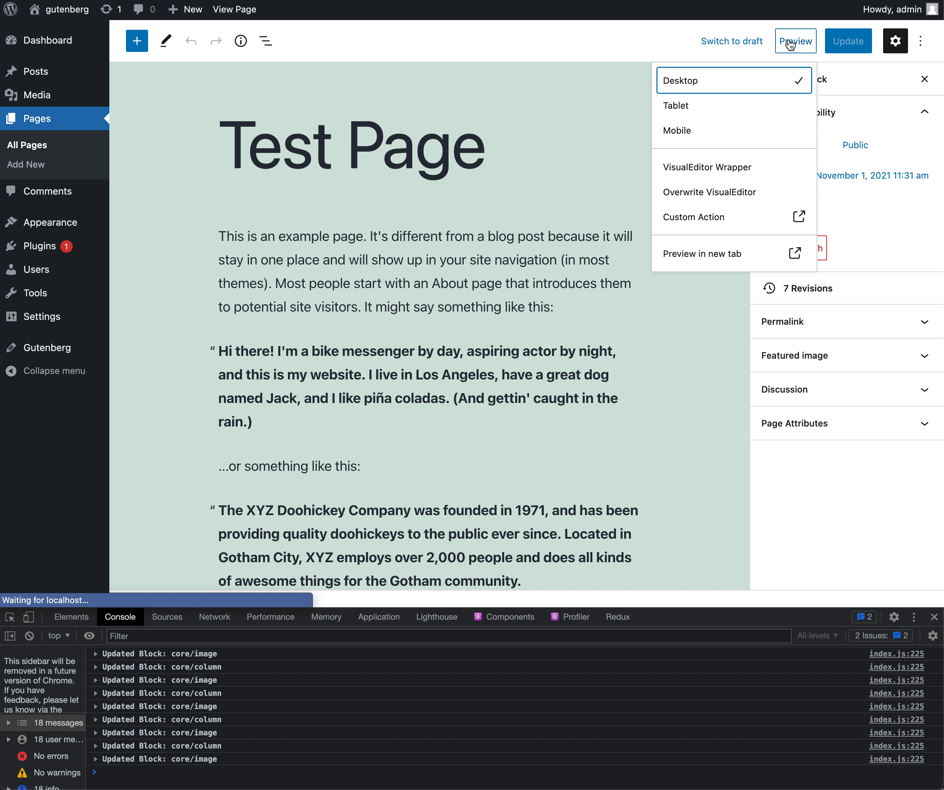Select Desktop preview option

click(x=734, y=80)
